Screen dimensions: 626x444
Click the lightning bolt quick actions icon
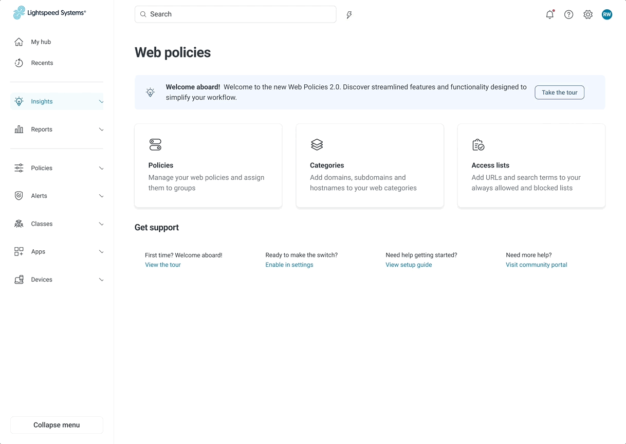click(x=349, y=15)
